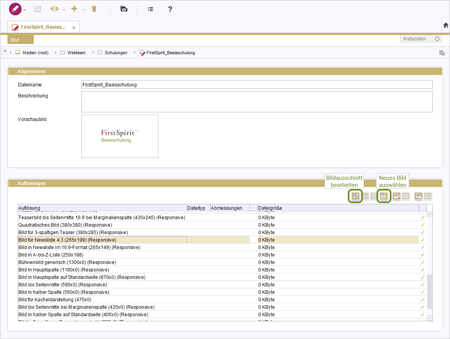Expand the arrow before FirstSpirit_Basisschulung breadcrumb
450x339 pixels.
coord(134,53)
